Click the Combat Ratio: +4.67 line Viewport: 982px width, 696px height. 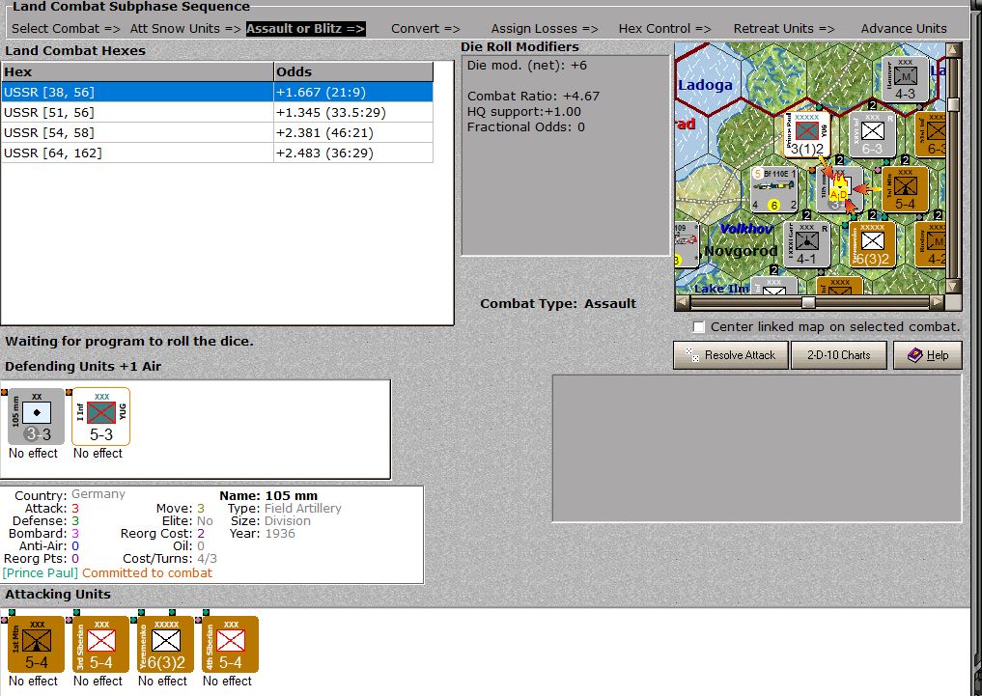pos(533,96)
